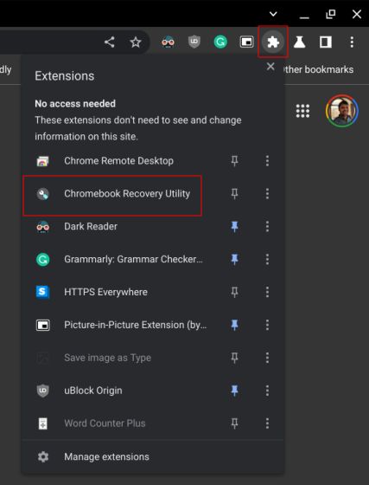This screenshot has height=485, width=369.
Task: Close the Extensions popup
Action: point(270,67)
